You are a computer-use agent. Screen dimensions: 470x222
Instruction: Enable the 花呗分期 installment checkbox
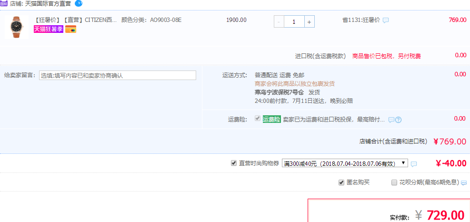[394, 182]
